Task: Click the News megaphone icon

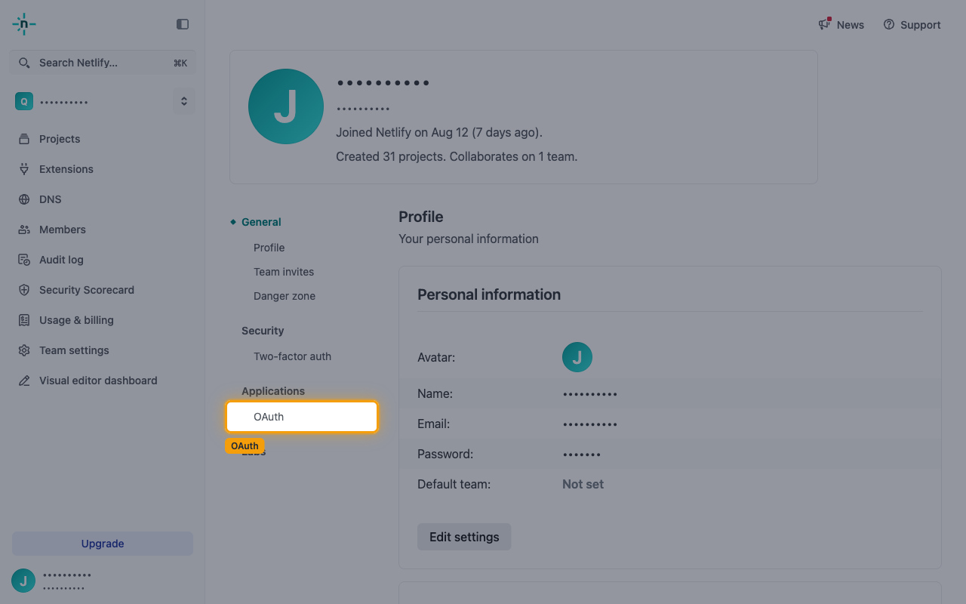Action: (824, 24)
